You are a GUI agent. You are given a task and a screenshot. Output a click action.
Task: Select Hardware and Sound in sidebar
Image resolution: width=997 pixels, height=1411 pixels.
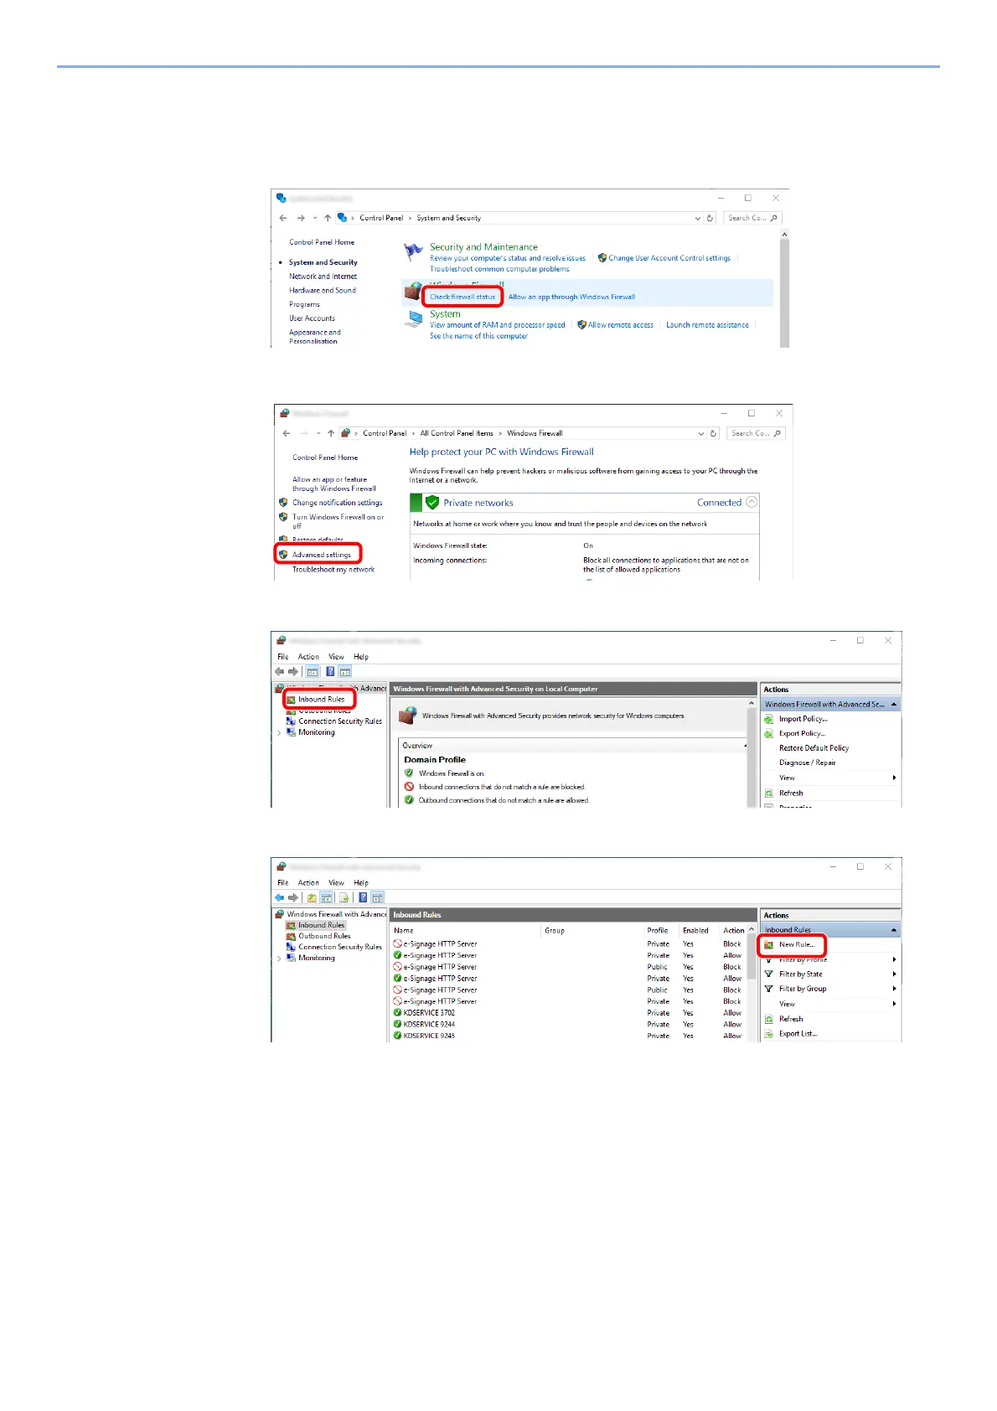click(x=323, y=291)
